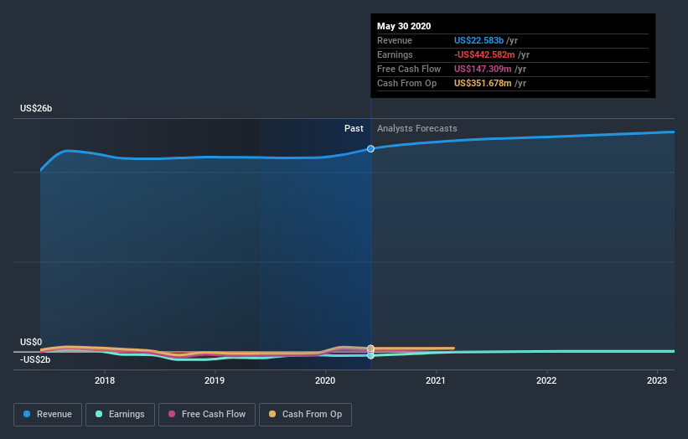Select the earnings data point at May 2020
The height and width of the screenshot is (439, 688).
click(370, 356)
